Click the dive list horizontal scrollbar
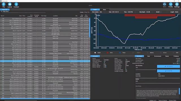The width and height of the screenshot is (181, 101). [x=45, y=98]
